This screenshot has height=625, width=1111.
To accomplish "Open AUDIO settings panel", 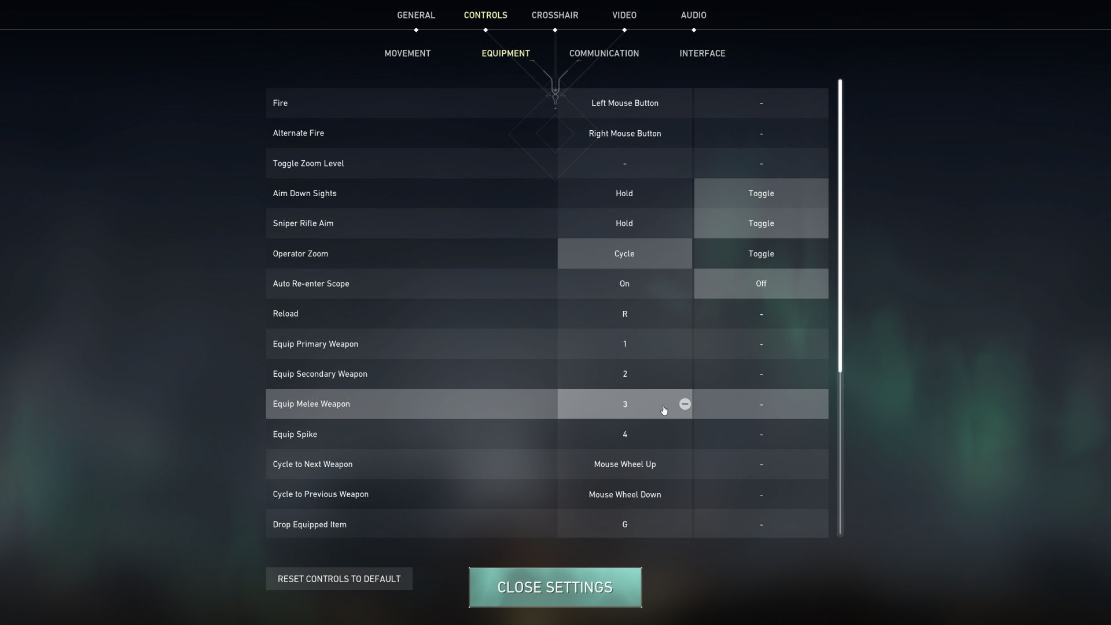I will (x=692, y=14).
